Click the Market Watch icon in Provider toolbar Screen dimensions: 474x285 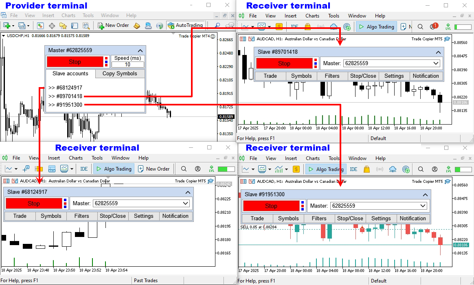40,26
